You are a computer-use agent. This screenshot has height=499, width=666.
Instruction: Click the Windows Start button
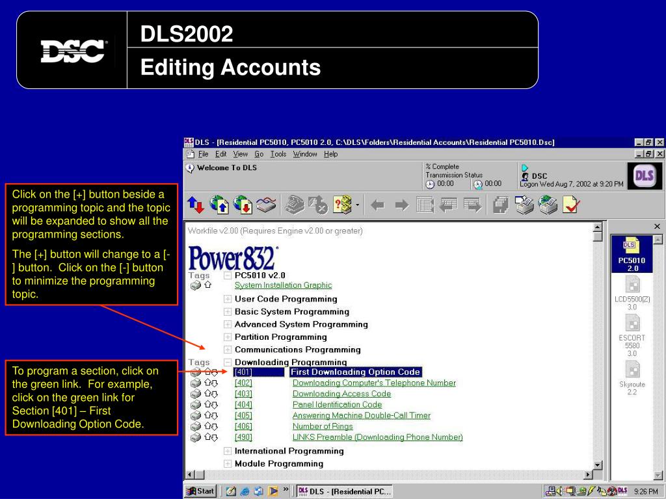[201, 491]
